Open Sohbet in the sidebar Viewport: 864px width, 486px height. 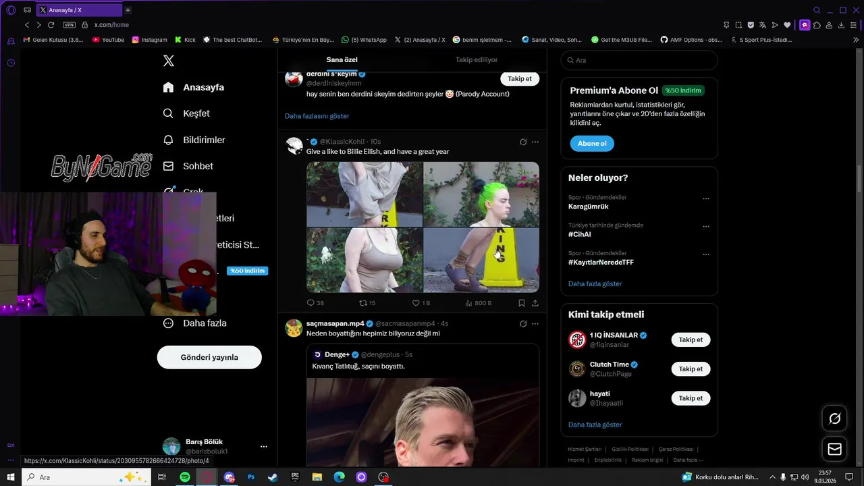point(188,166)
